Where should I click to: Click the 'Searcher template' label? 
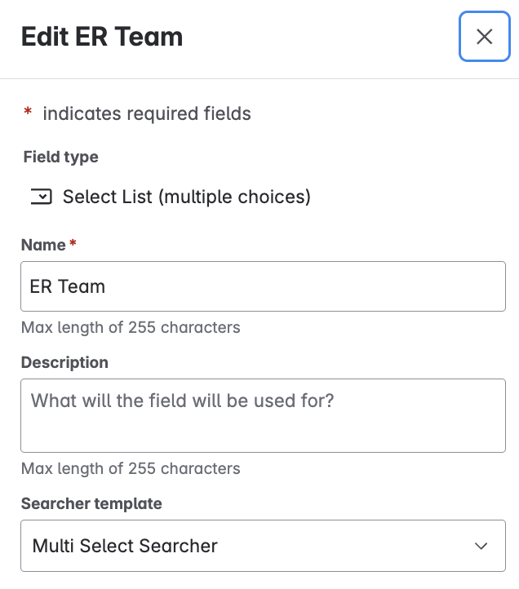91,503
